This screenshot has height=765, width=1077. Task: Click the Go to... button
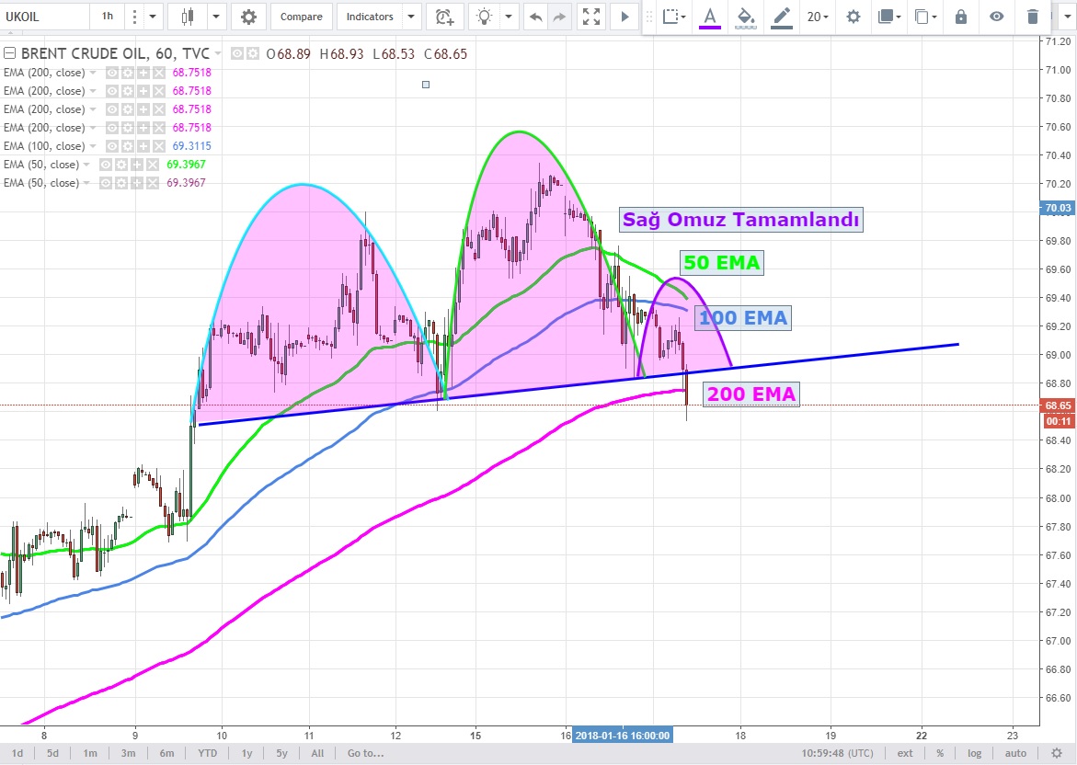point(365,753)
